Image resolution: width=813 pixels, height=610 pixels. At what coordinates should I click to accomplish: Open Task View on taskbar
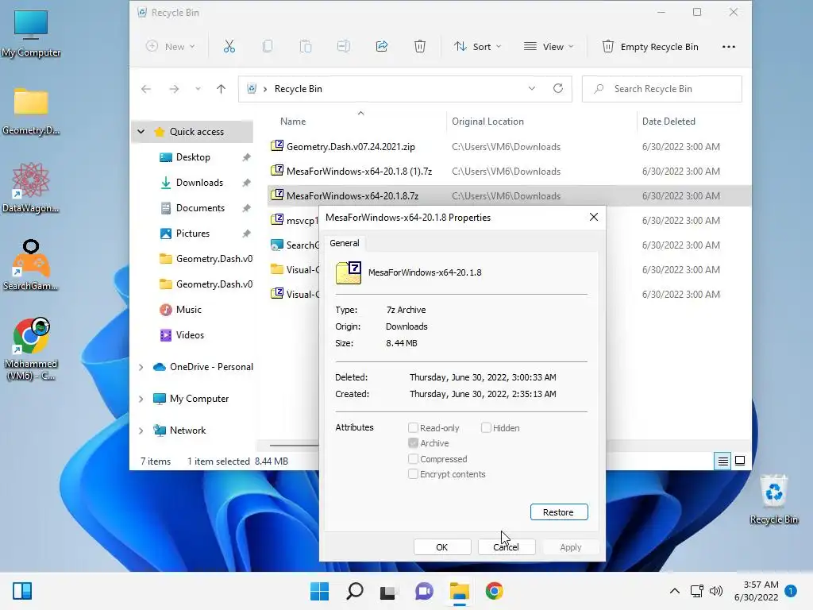387,591
